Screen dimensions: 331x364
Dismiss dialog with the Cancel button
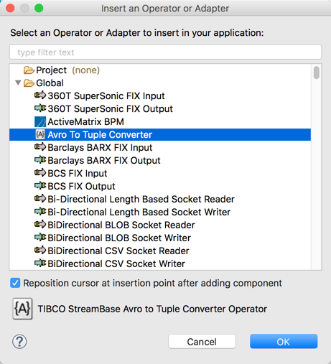point(202,342)
